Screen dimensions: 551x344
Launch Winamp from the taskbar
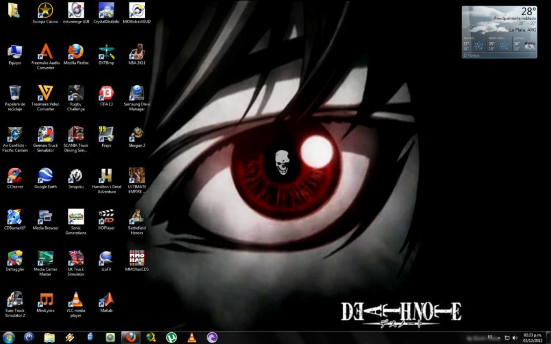(69, 338)
